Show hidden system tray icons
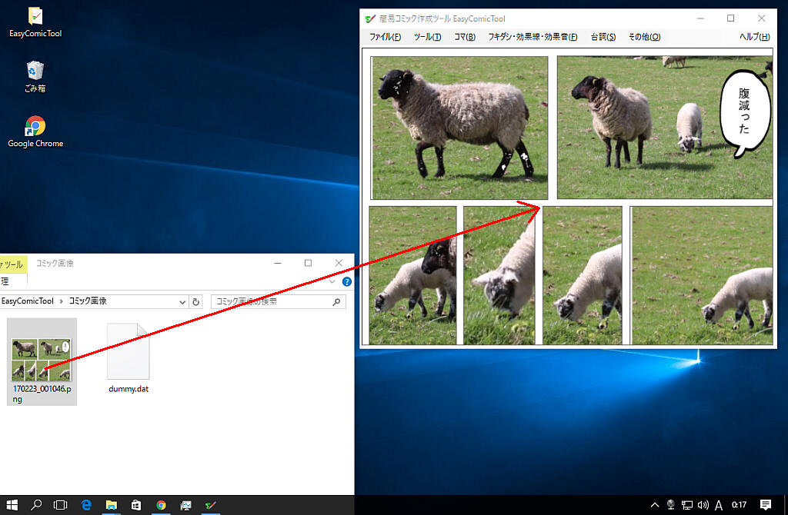This screenshot has height=515, width=788. tap(655, 505)
